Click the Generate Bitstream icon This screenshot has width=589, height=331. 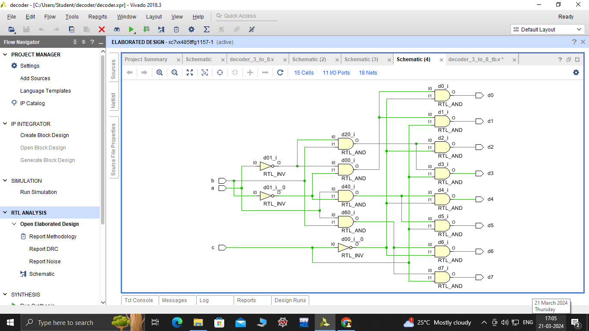click(x=146, y=29)
